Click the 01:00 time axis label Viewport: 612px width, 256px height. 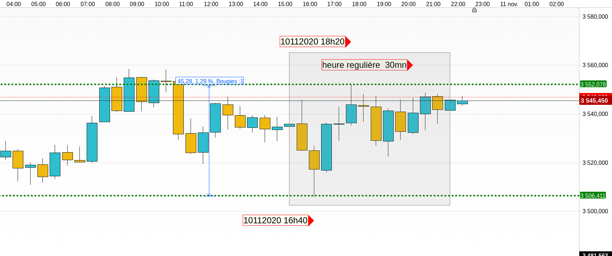click(532, 4)
